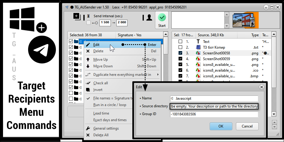The height and width of the screenshot is (142, 284).
Task: Uncheck ScreenShot00058 checkbox
Action: (180, 53)
